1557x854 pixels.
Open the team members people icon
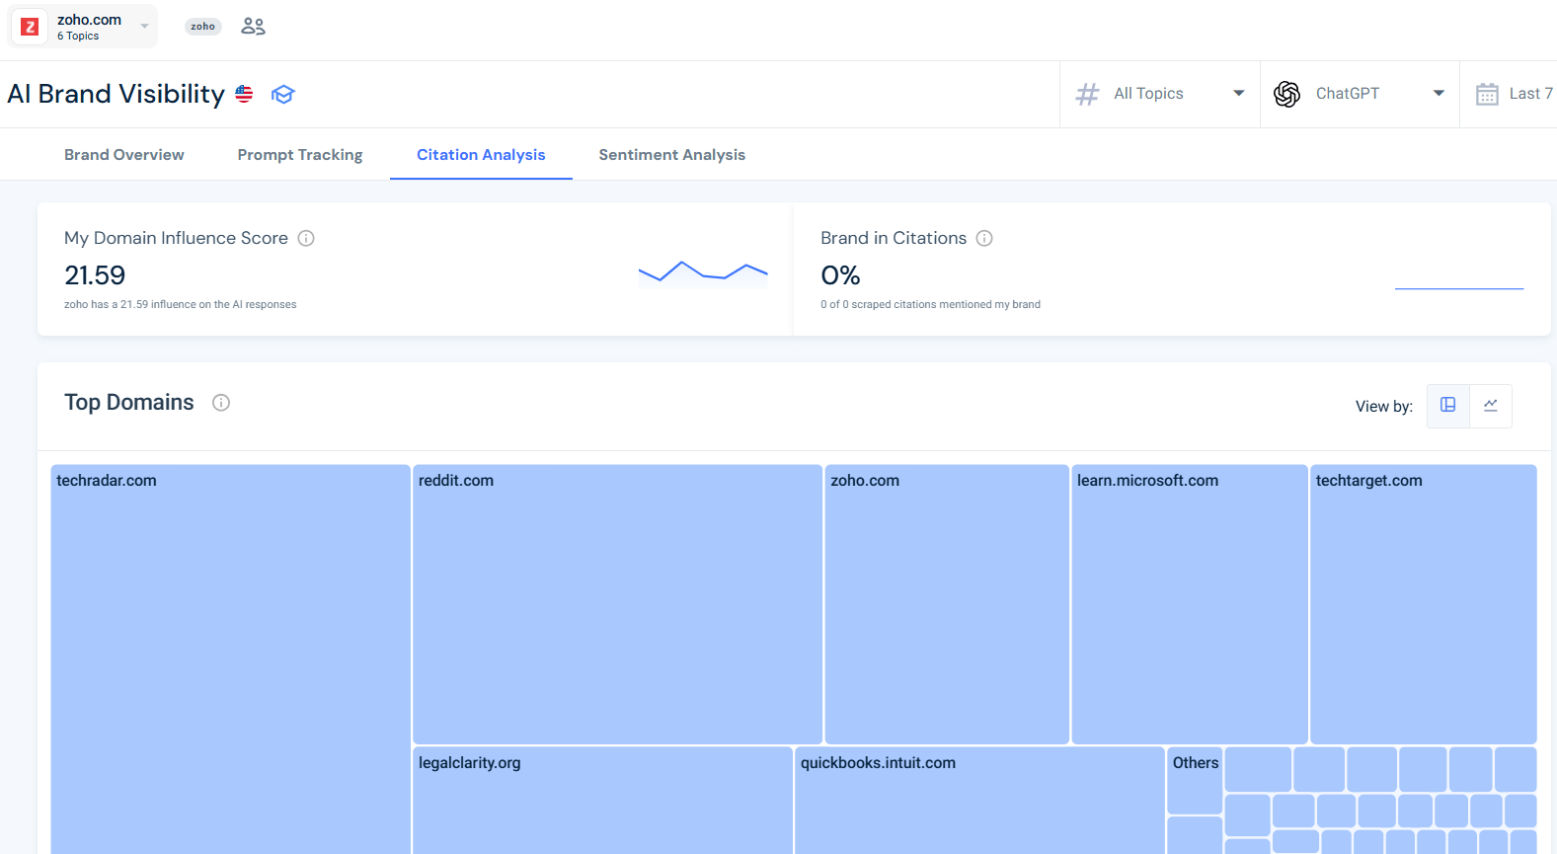pyautogui.click(x=254, y=27)
